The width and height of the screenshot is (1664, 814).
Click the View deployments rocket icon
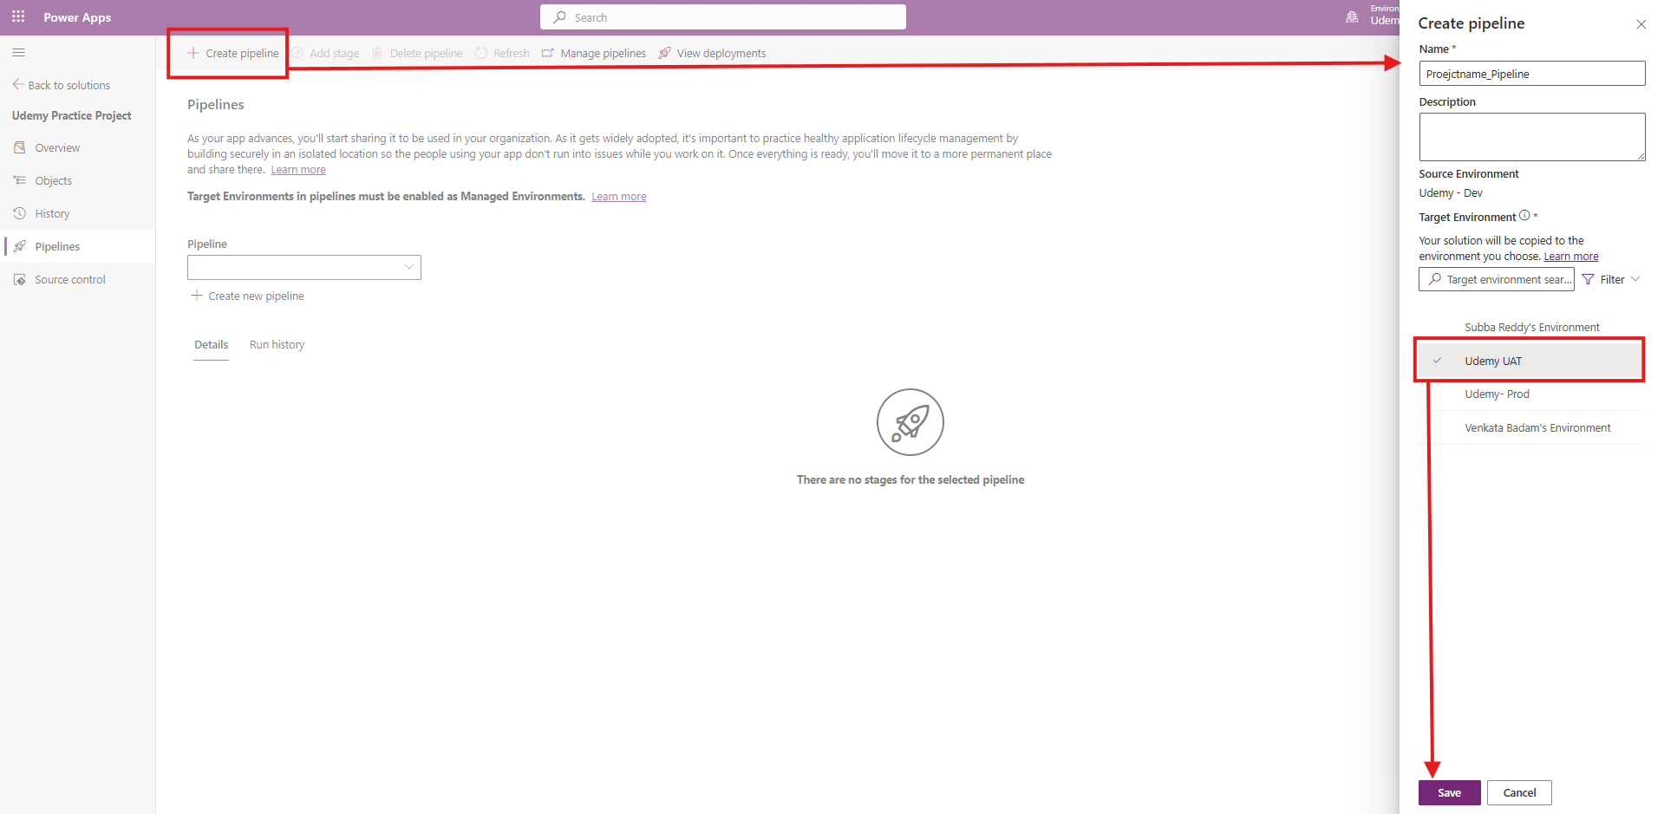[x=665, y=53]
